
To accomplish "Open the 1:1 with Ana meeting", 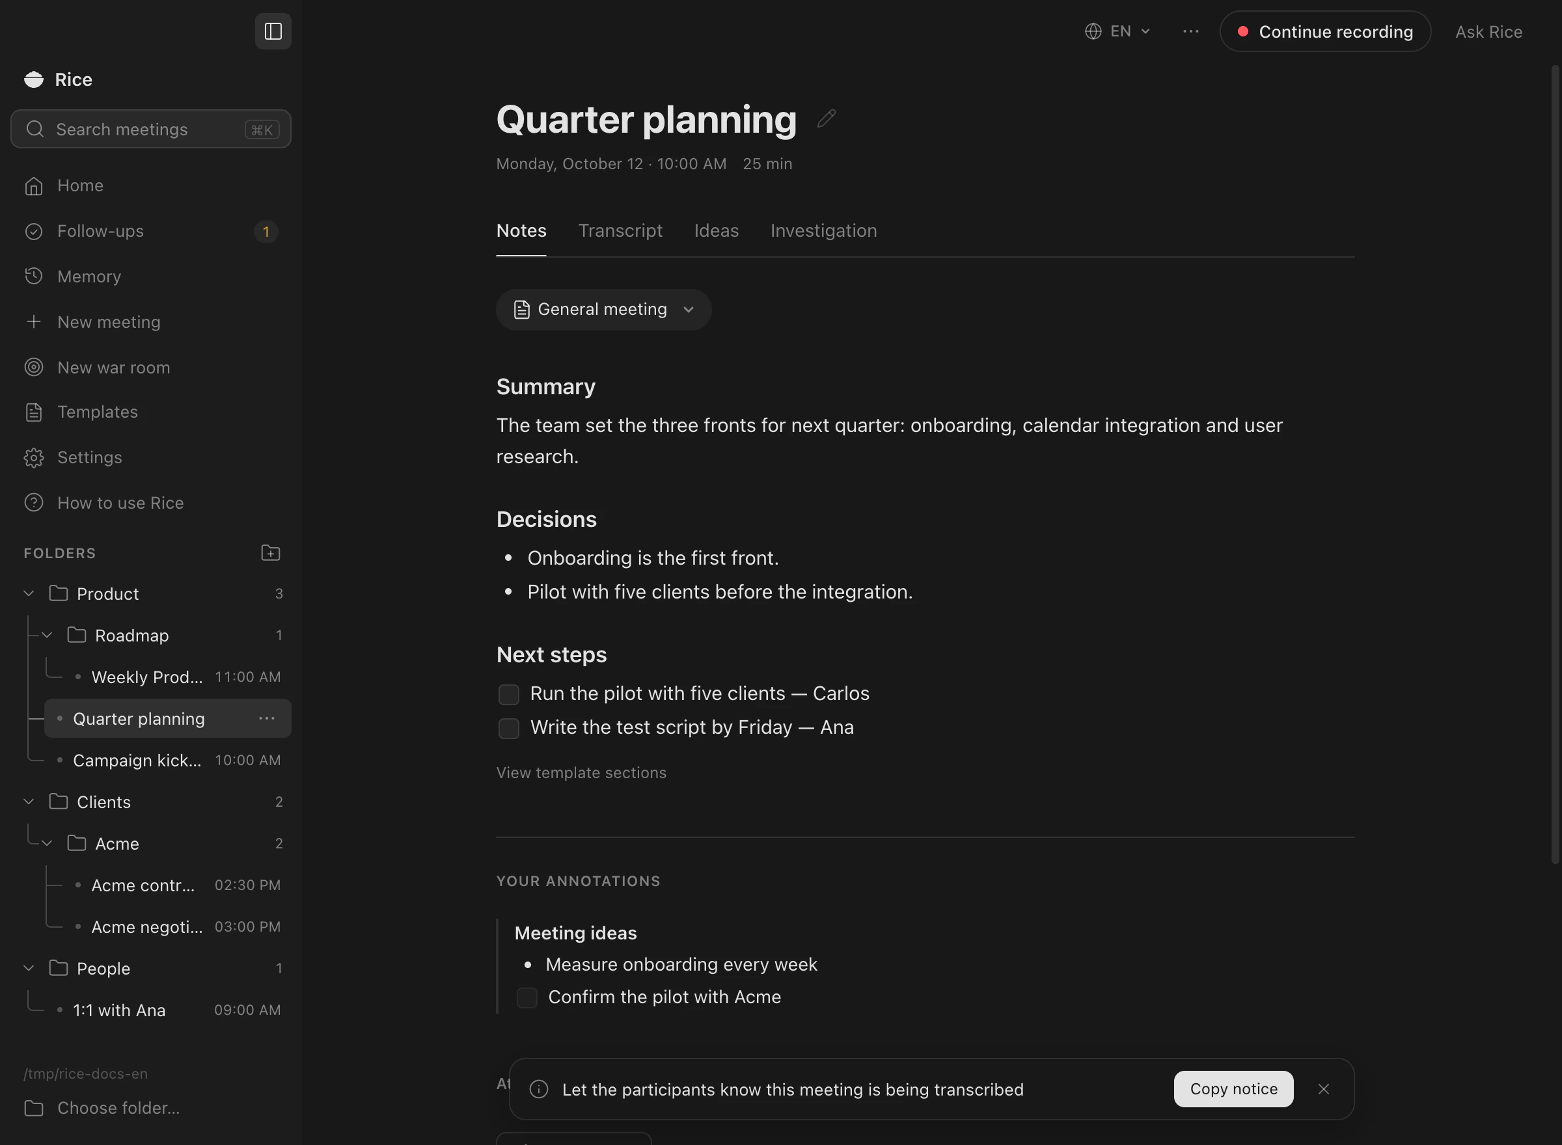I will coord(168,1010).
